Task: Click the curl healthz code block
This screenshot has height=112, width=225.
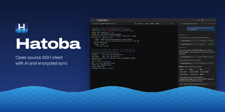Action: click(x=197, y=84)
